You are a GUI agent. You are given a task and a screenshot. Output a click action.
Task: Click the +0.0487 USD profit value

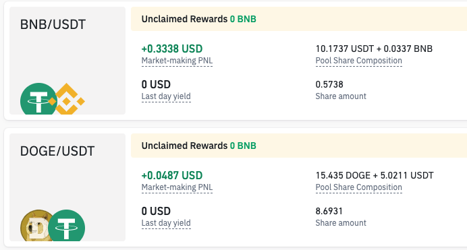coord(172,175)
